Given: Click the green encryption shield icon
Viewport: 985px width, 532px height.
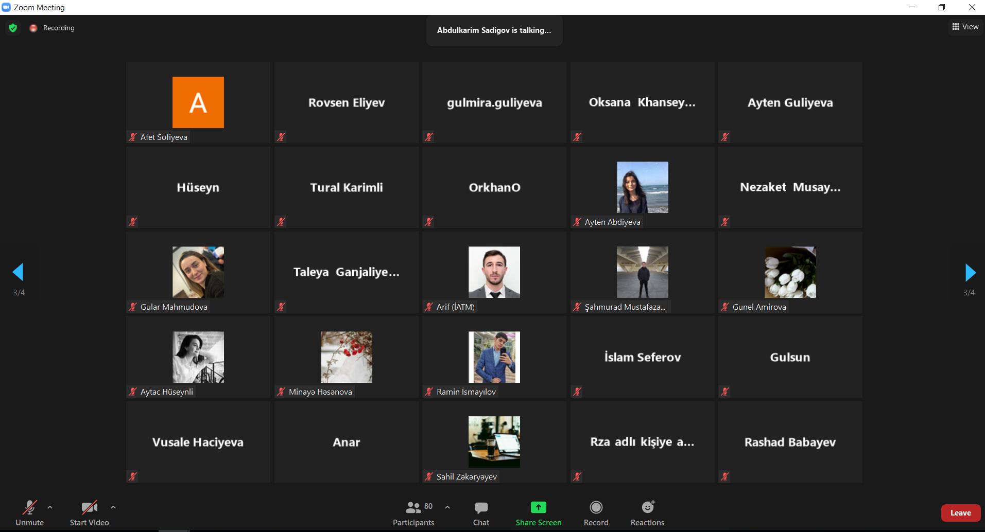Looking at the screenshot, I should [x=13, y=28].
